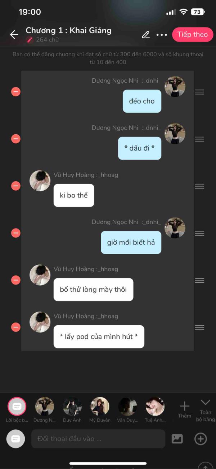This screenshot has width=216, height=469.
Task: Focus the "Đối thoại đầu vào" text field
Action: (x=98, y=439)
